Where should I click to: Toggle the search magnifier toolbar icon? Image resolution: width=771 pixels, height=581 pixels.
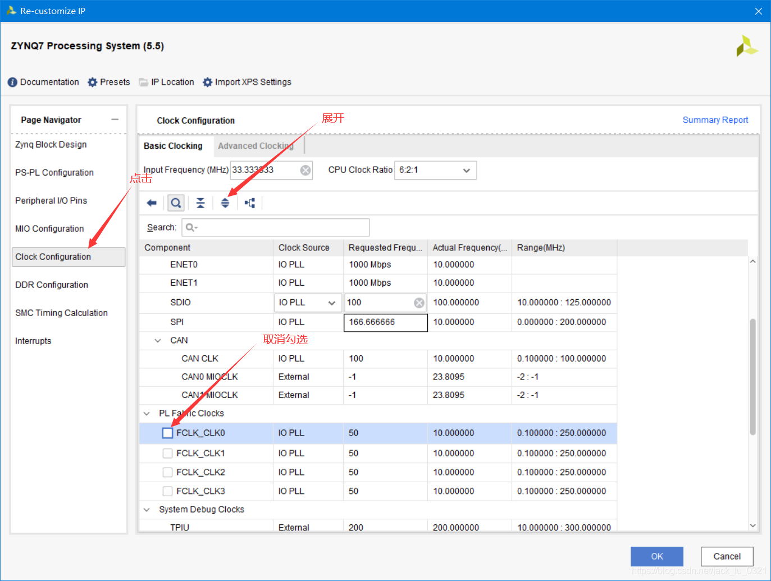point(176,203)
